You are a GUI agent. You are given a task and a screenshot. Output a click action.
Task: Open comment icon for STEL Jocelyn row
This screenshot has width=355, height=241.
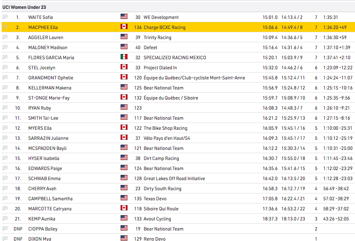tap(5, 67)
